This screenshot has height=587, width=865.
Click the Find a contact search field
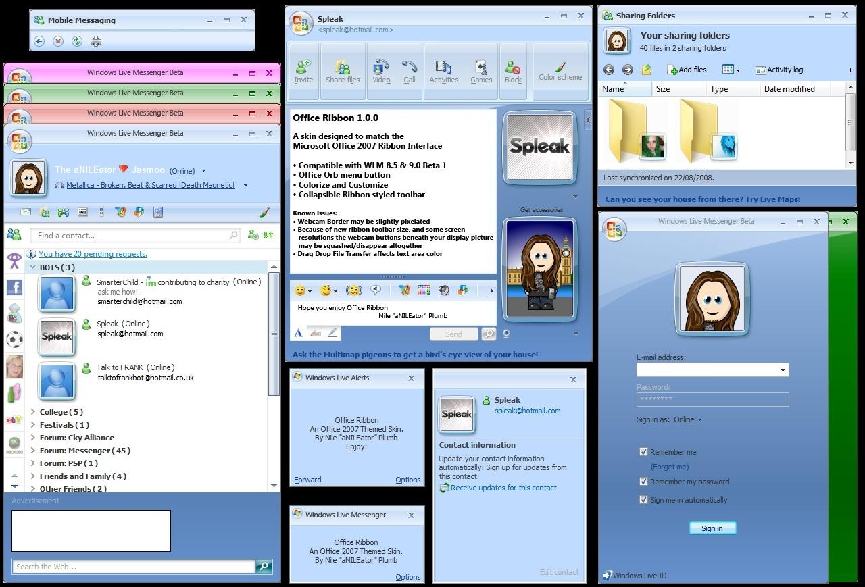(135, 236)
